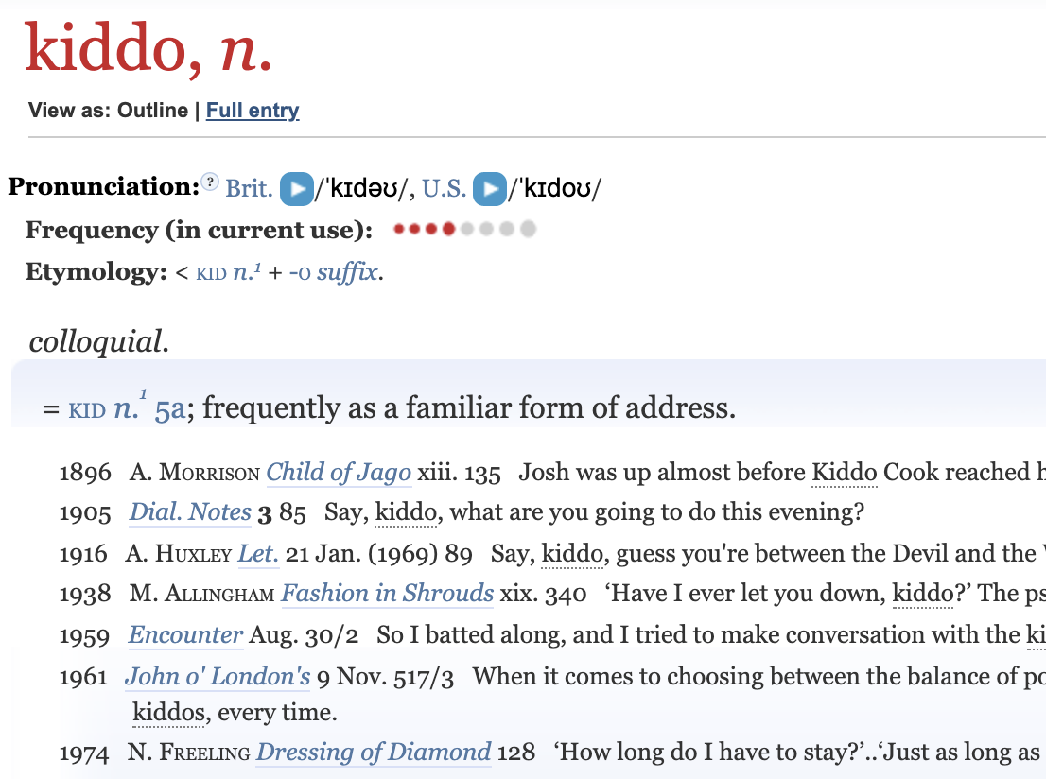Open the Dial. Notes citation source
1046x779 pixels.
(190, 512)
